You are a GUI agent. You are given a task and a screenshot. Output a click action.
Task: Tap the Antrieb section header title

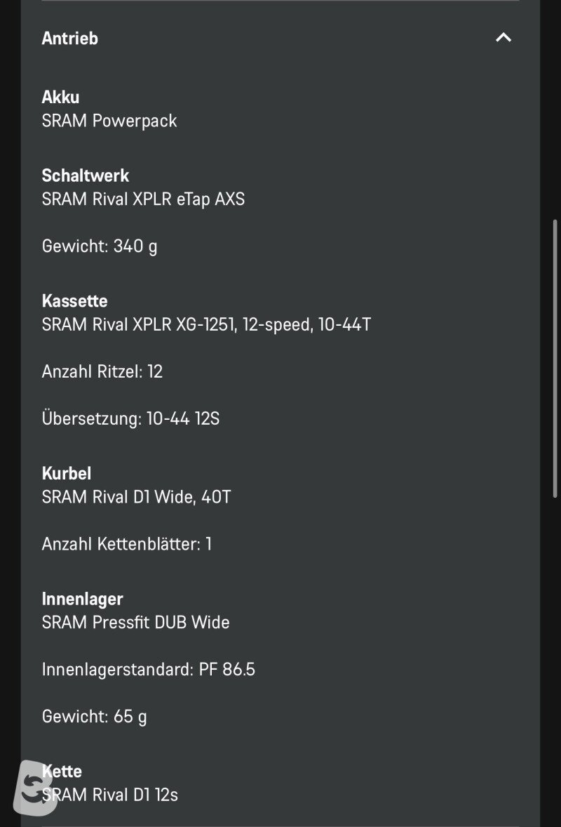(70, 39)
